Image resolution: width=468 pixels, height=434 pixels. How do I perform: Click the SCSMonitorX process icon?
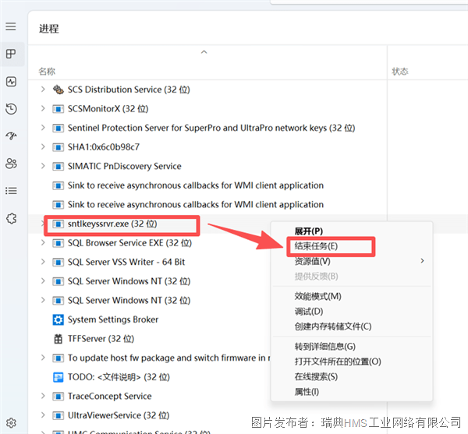click(x=58, y=109)
